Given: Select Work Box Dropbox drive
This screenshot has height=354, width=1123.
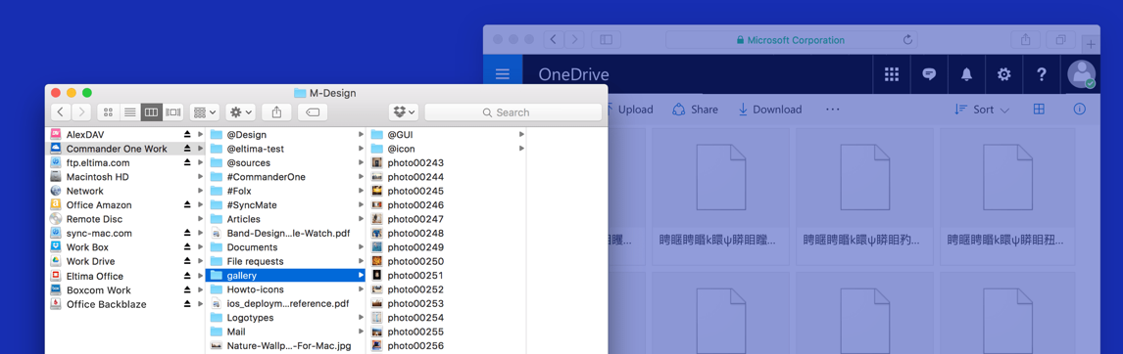Looking at the screenshot, I should 87,247.
